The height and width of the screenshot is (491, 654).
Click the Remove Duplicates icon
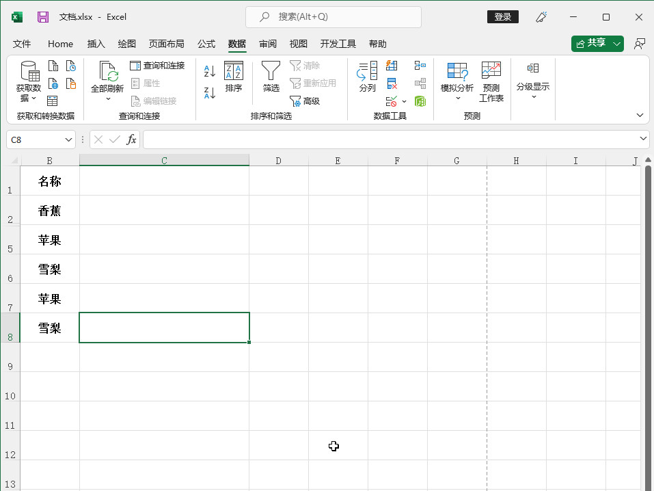click(x=392, y=83)
